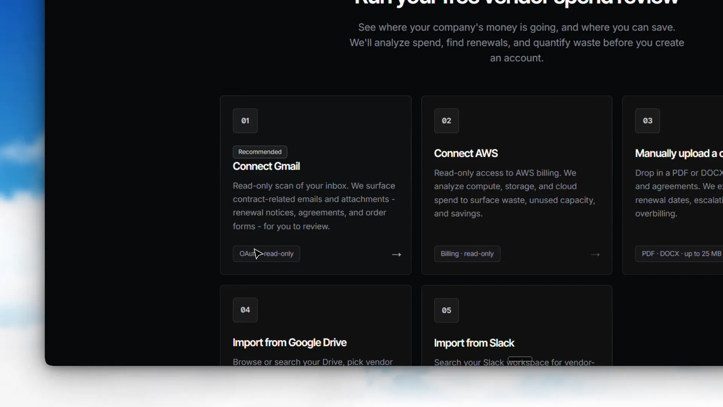Open Import from Google Drive heading
The height and width of the screenshot is (407, 723).
[290, 343]
